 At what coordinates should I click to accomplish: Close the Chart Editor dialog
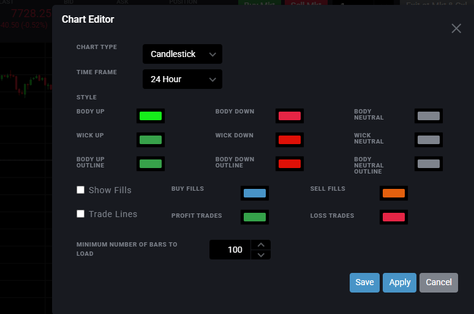tap(456, 28)
